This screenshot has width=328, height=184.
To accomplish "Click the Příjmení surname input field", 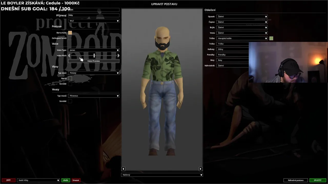I will (94, 15).
